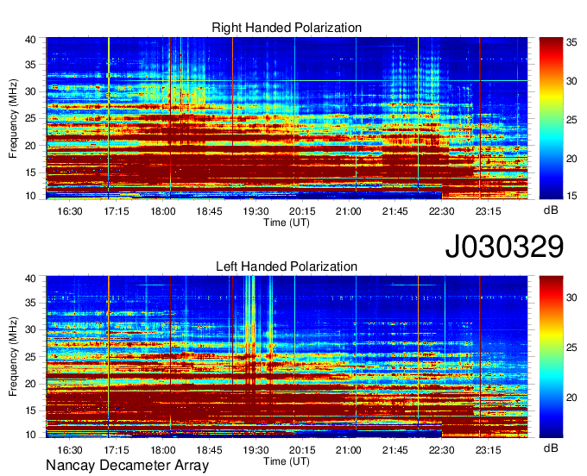
Task: Click "18:45" time tick on Right Handed plot
Action: [x=209, y=211]
